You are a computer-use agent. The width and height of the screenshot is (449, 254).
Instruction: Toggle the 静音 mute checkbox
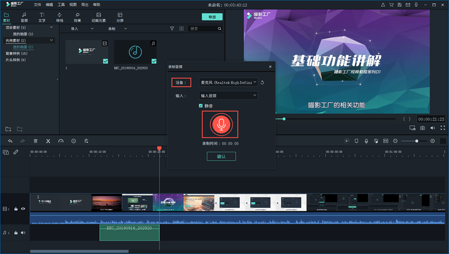[201, 106]
